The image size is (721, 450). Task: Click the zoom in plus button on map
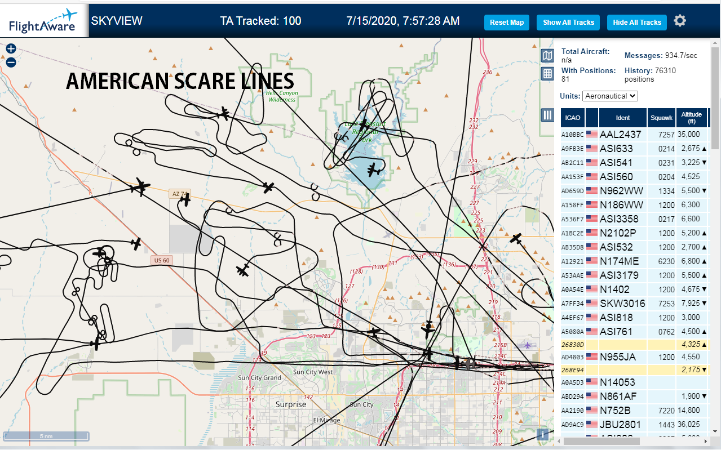point(11,49)
